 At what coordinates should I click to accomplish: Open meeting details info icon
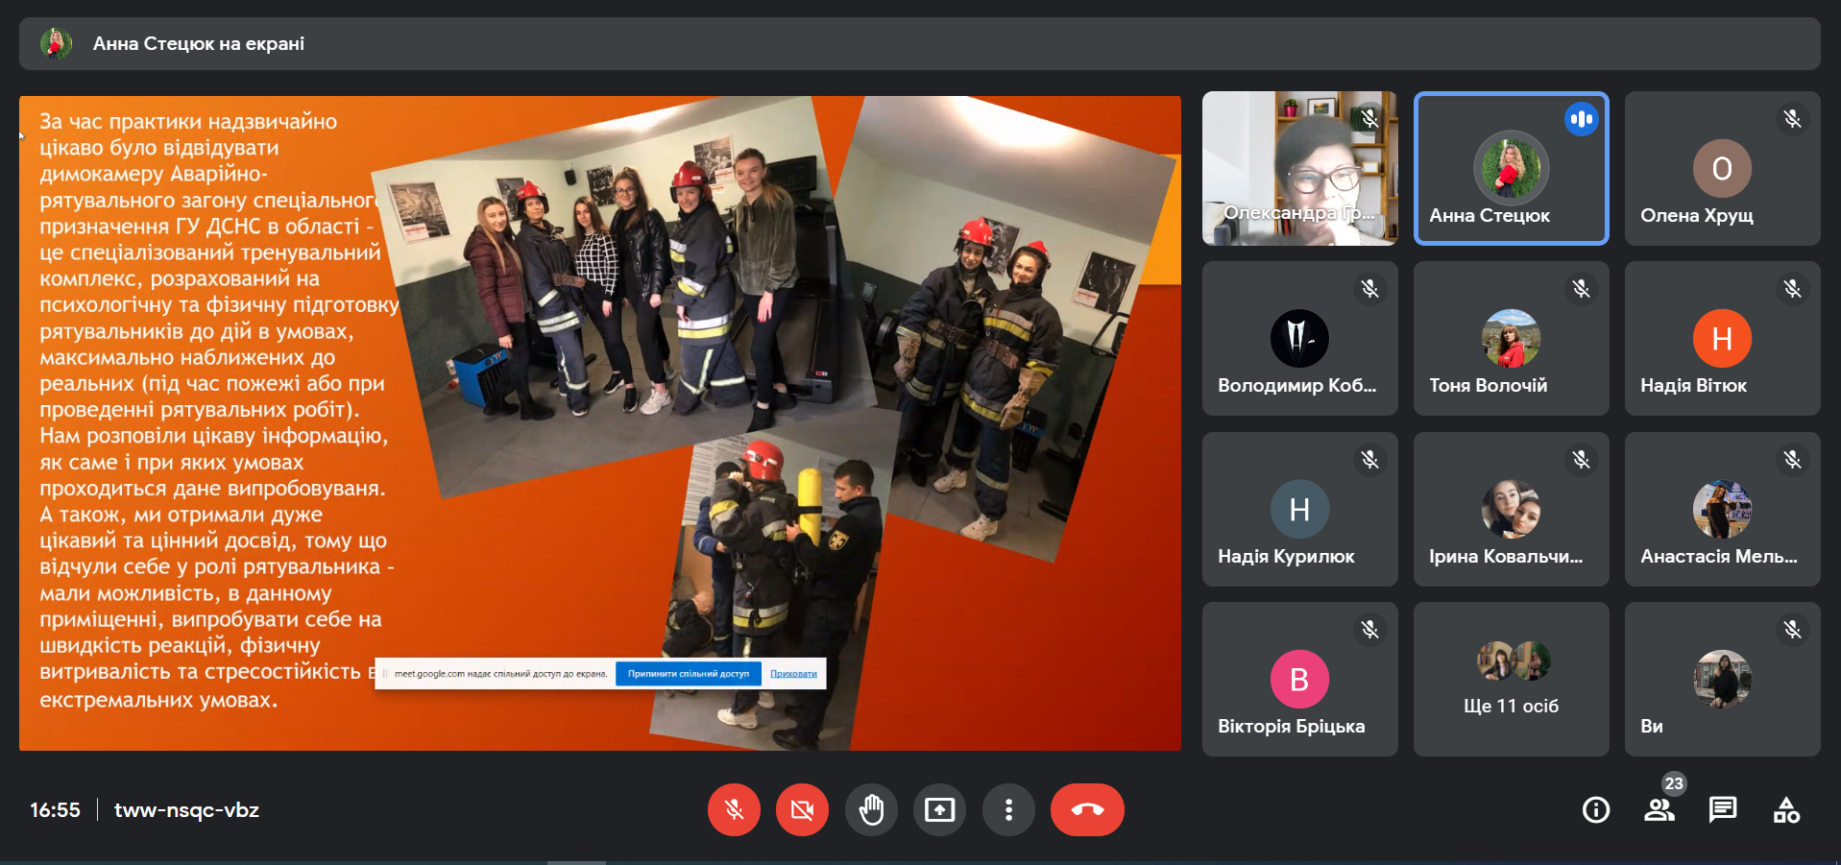1595,810
